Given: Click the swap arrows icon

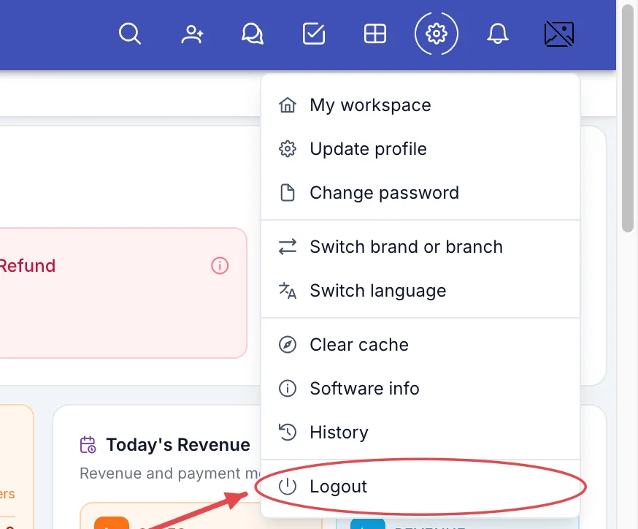Looking at the screenshot, I should click(288, 247).
